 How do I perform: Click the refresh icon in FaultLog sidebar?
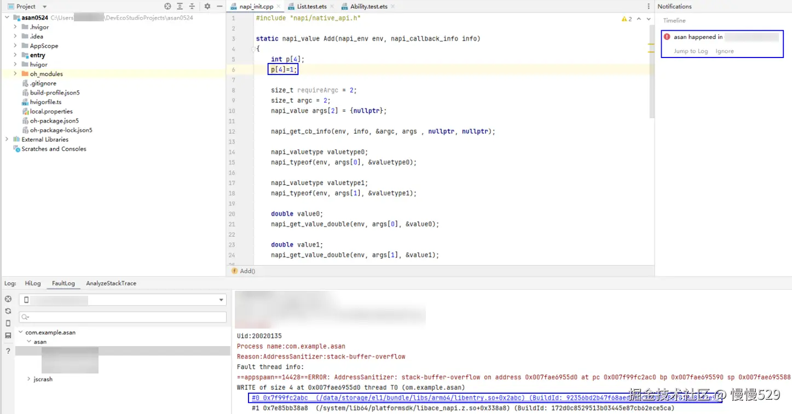point(8,311)
